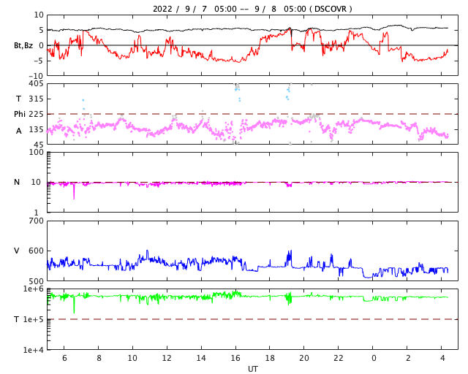Click the "20" hour tick on UT axis
This screenshot has height=374, width=468.
(304, 358)
